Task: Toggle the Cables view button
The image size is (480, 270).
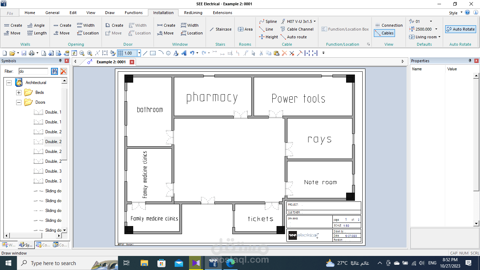Action: point(384,33)
